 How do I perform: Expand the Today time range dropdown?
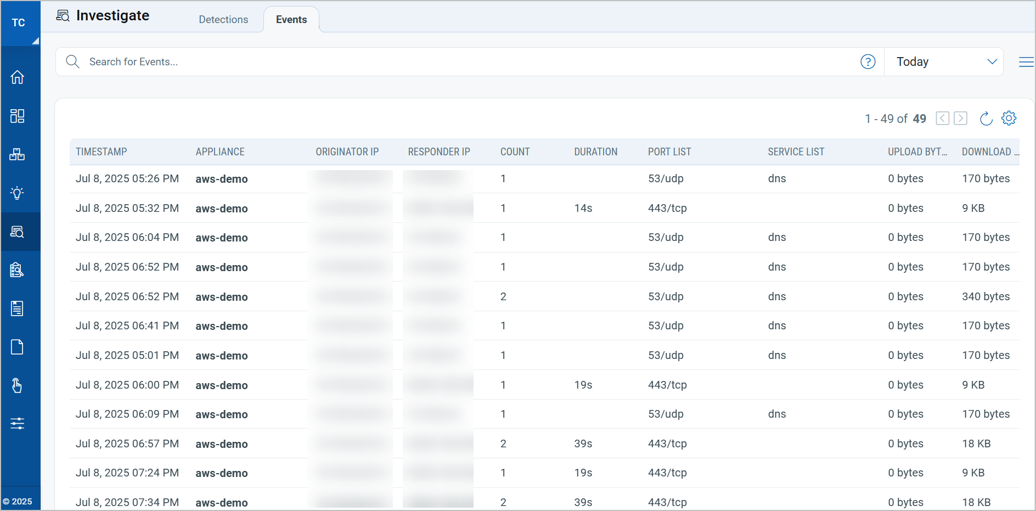(x=944, y=61)
